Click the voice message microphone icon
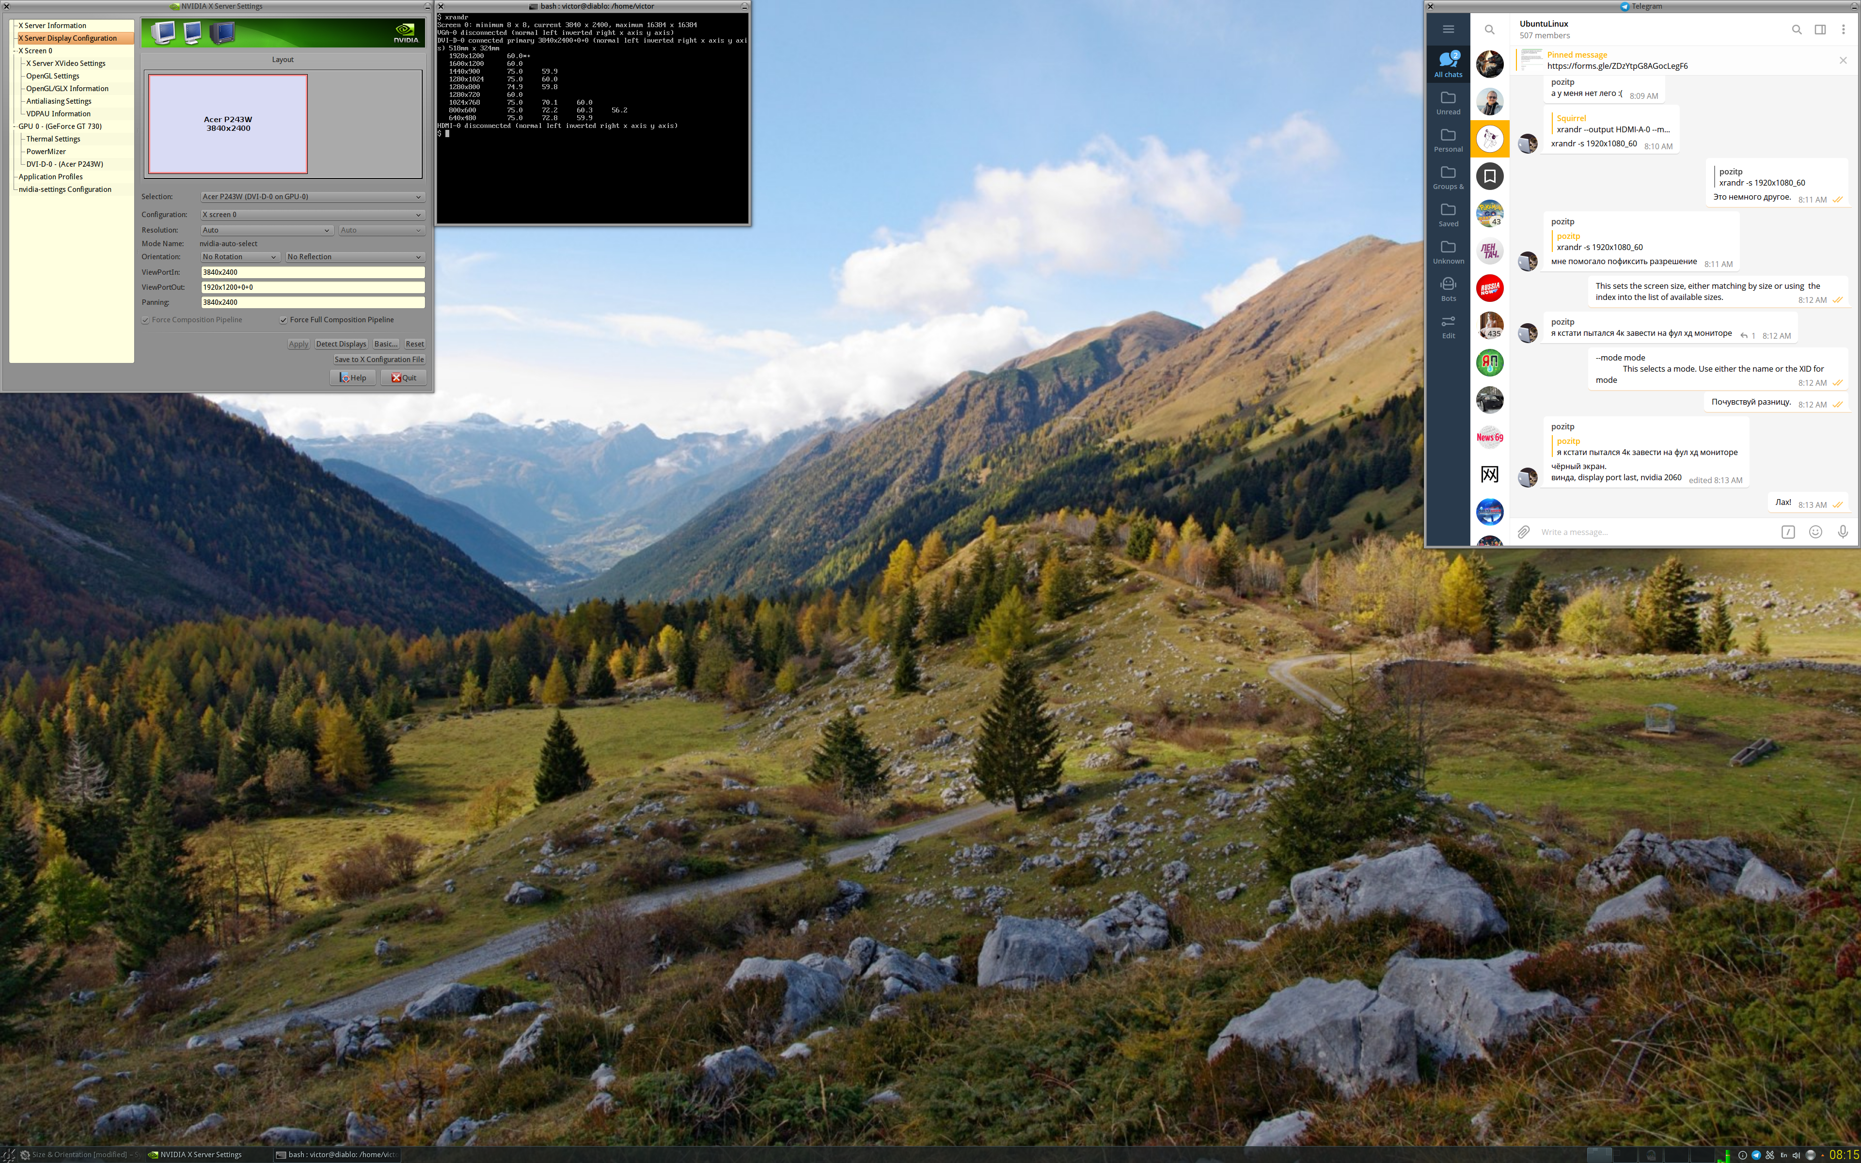The height and width of the screenshot is (1163, 1861). [x=1843, y=532]
